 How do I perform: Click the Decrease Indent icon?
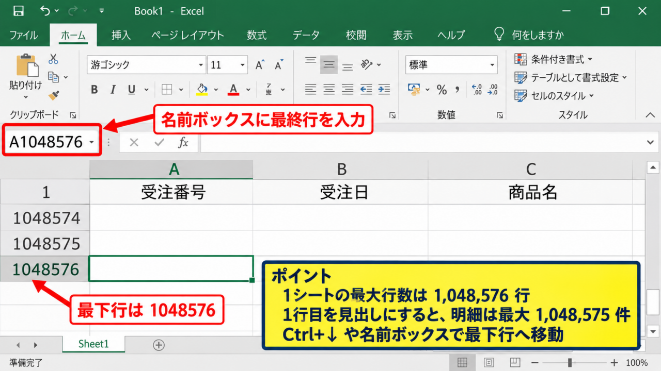click(366, 89)
